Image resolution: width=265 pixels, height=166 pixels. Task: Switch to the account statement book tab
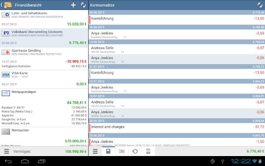click(108, 151)
